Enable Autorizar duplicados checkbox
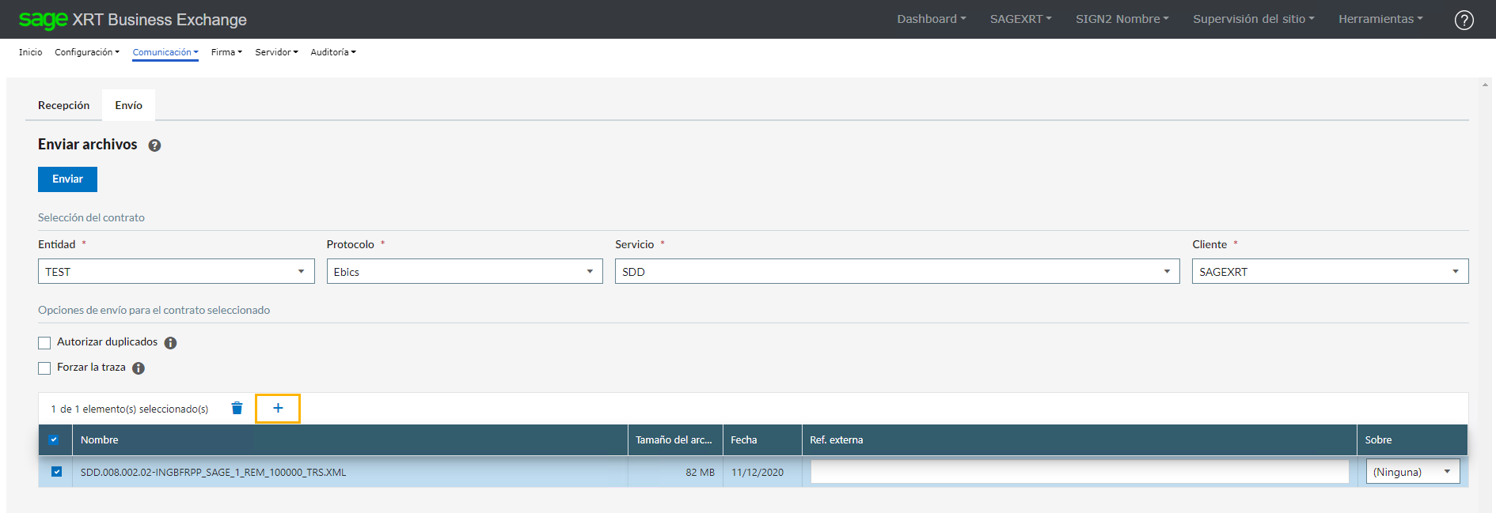The height and width of the screenshot is (513, 1496). (44, 343)
